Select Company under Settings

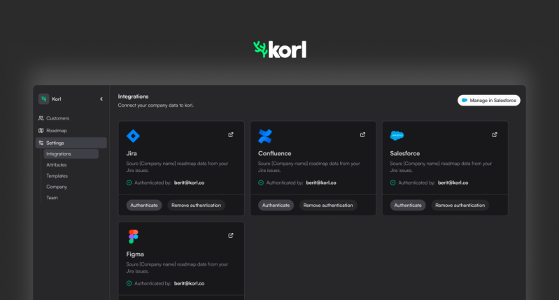[x=57, y=187]
